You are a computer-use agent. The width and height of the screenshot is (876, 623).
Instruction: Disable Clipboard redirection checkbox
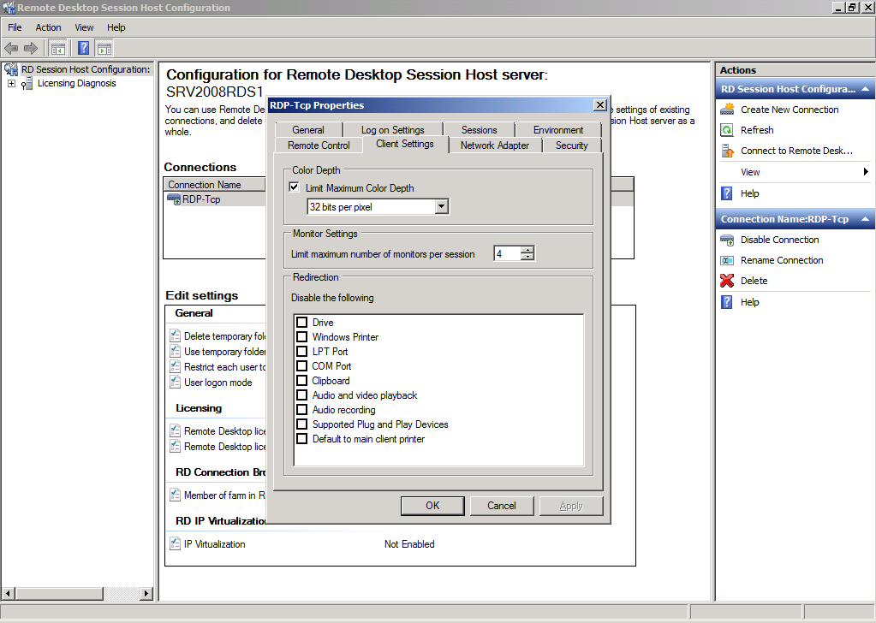pyautogui.click(x=302, y=380)
